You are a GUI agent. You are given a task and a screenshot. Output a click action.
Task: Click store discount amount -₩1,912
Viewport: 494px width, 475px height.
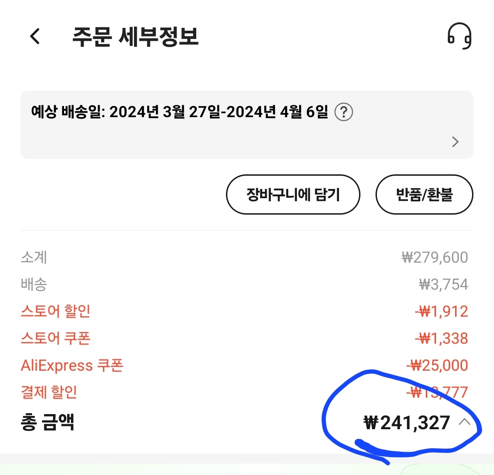point(441,311)
